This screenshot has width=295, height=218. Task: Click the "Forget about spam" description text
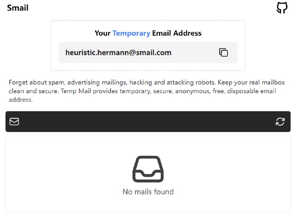tap(37, 82)
